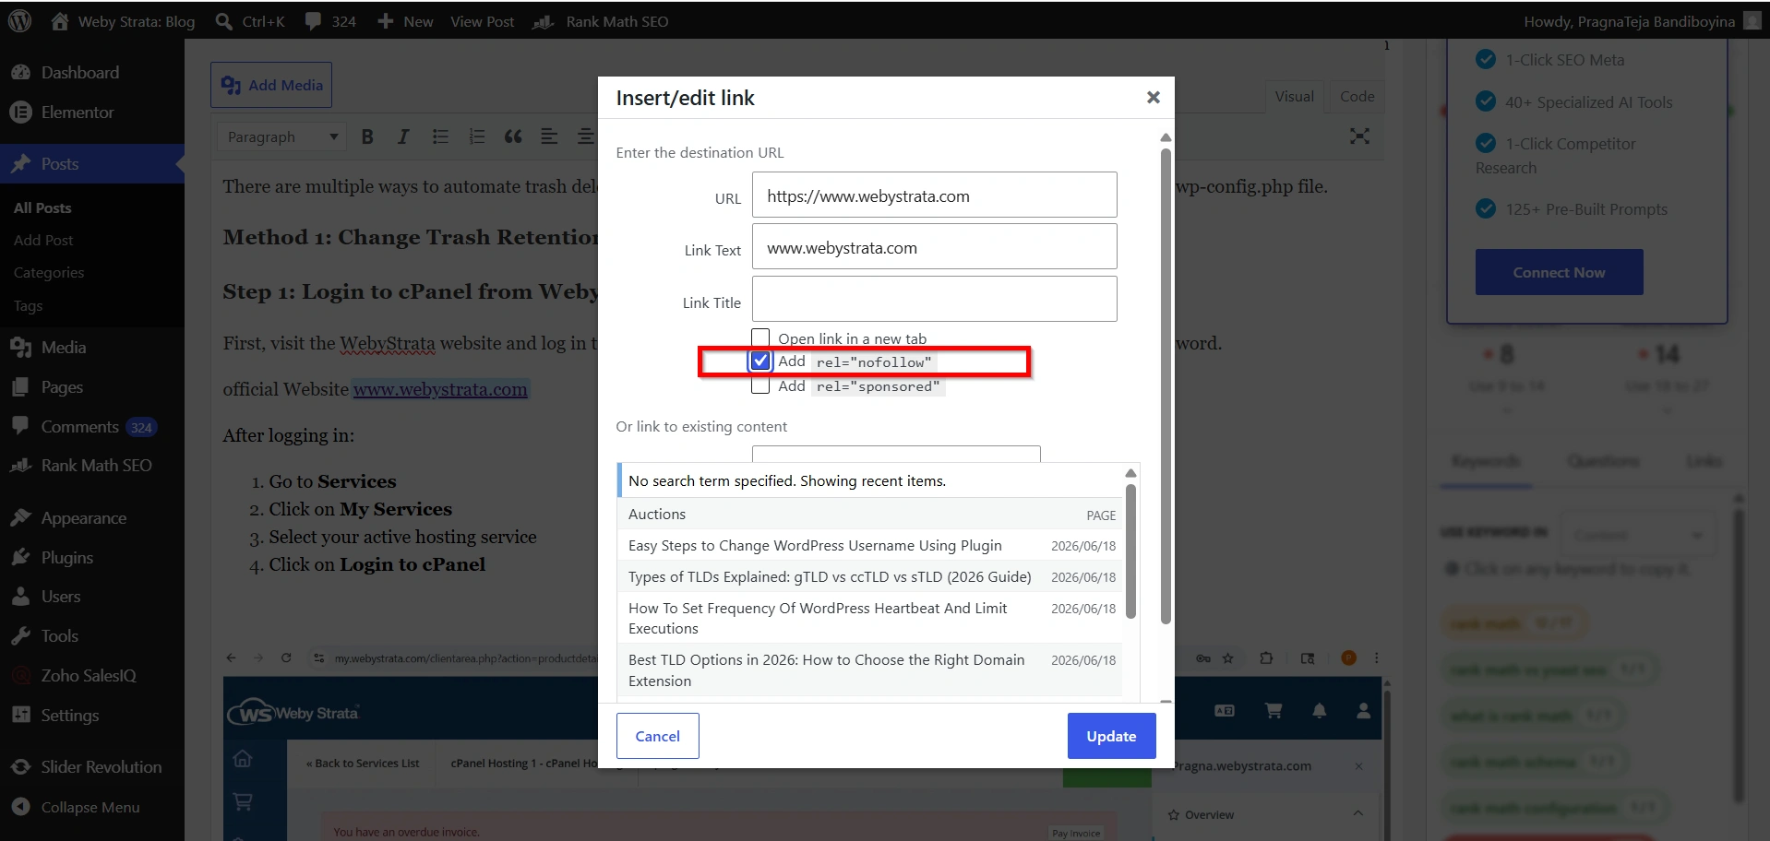Open Tags under Posts
1770x841 pixels.
pos(28,305)
